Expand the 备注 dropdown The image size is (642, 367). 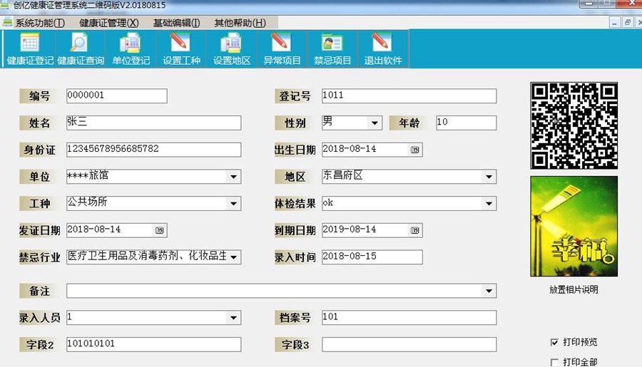[489, 291]
